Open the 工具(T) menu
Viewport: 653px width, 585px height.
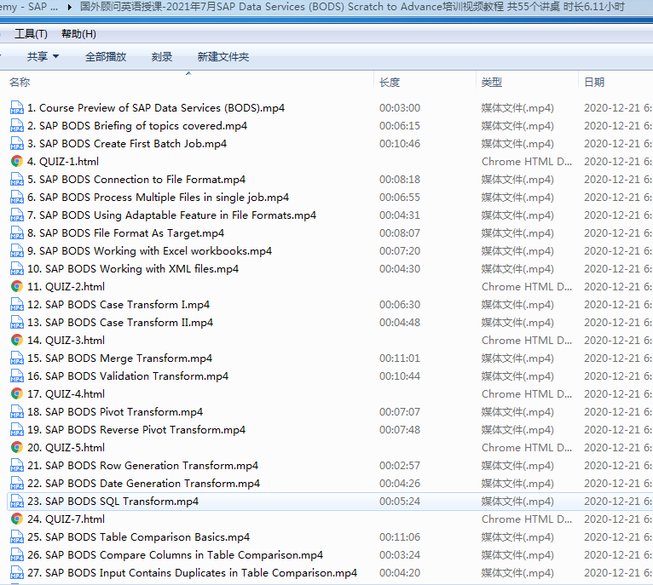click(31, 34)
